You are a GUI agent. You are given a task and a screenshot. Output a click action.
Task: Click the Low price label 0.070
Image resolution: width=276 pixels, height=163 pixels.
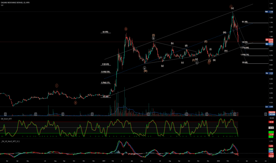coord(269,107)
